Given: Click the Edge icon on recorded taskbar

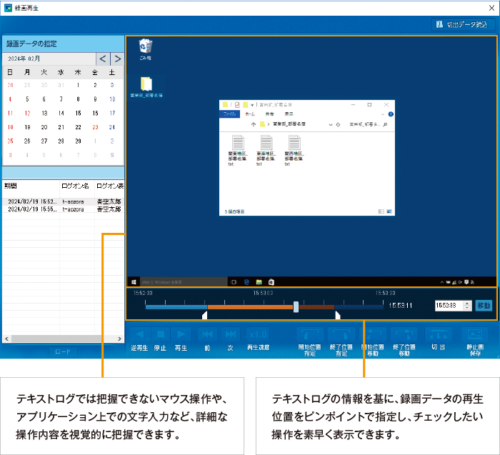Looking at the screenshot, I should point(246,282).
